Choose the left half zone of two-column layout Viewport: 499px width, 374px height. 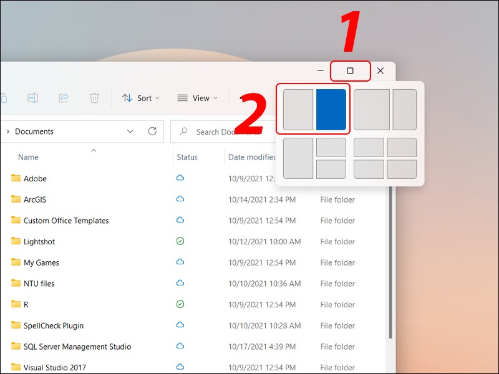298,110
